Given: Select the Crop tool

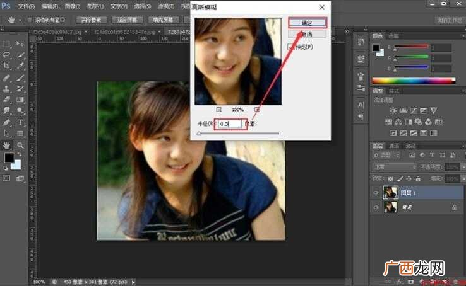Looking at the screenshot, I should (x=6, y=66).
